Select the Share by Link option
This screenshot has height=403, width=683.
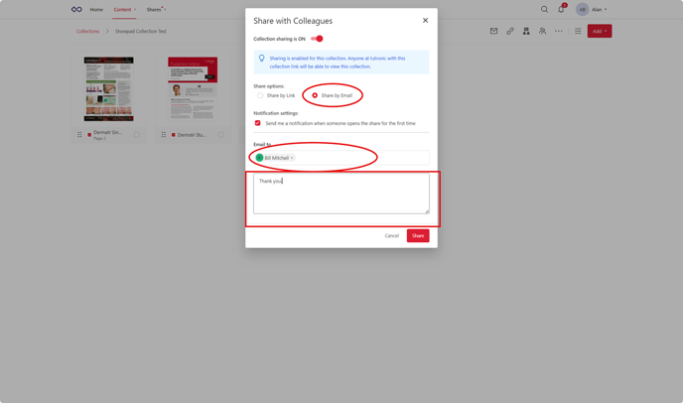(261, 95)
